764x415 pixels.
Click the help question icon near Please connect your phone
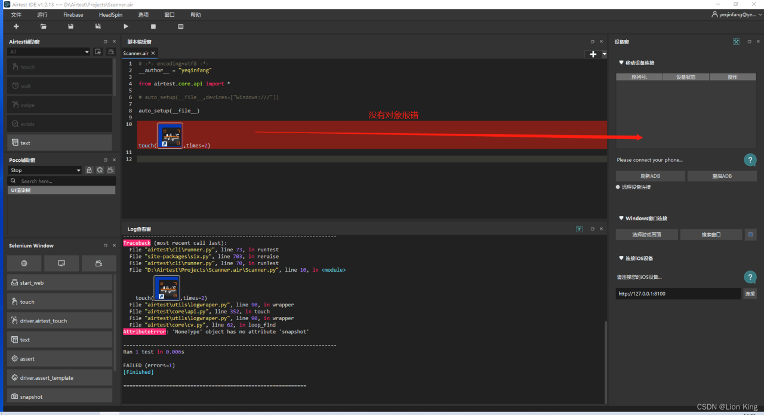click(x=750, y=160)
